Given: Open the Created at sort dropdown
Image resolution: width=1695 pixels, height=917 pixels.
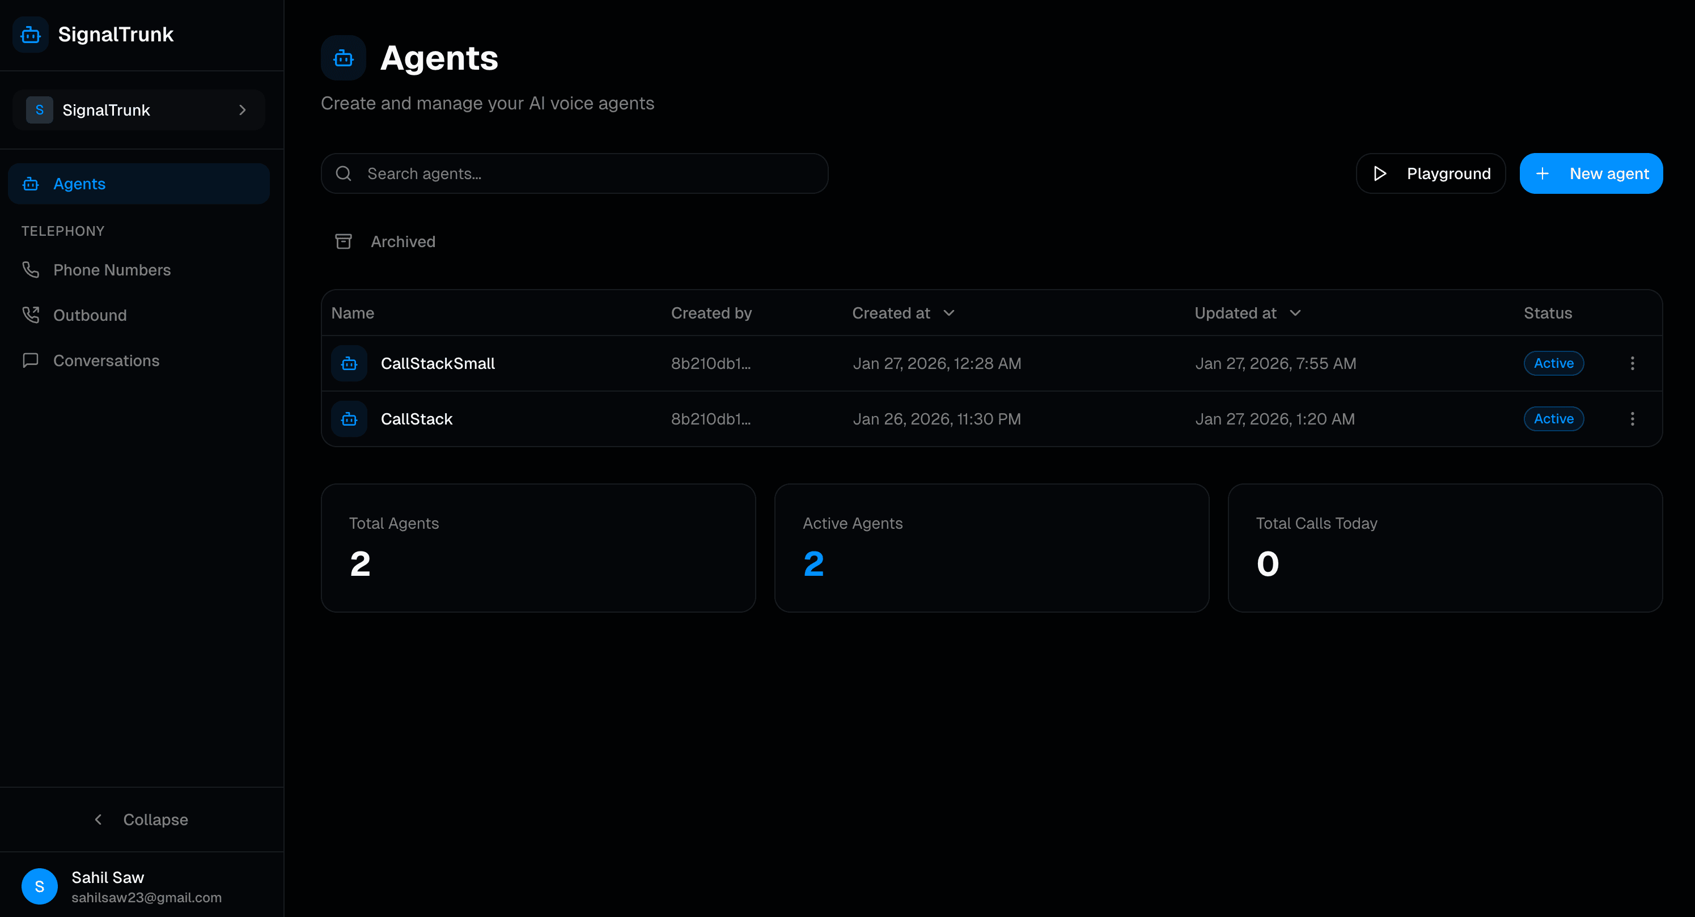Looking at the screenshot, I should click(950, 313).
